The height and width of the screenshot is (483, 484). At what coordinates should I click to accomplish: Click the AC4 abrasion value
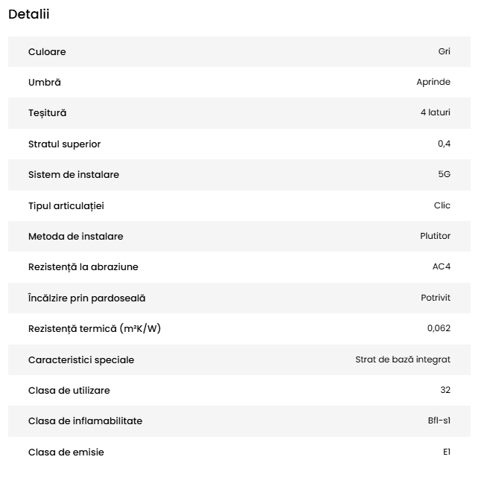tap(441, 267)
